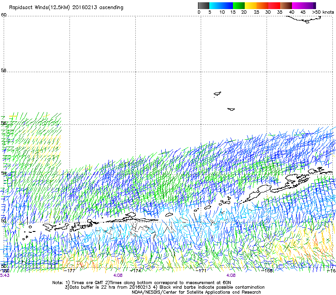The width and height of the screenshot is (336, 295).
Task: Click the chart title 'Rapidsact Winds(12.5KM) 20160213 ascending'
Action: click(x=66, y=8)
